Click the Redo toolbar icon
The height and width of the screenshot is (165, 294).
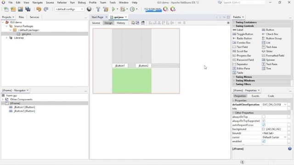coord(46,9)
